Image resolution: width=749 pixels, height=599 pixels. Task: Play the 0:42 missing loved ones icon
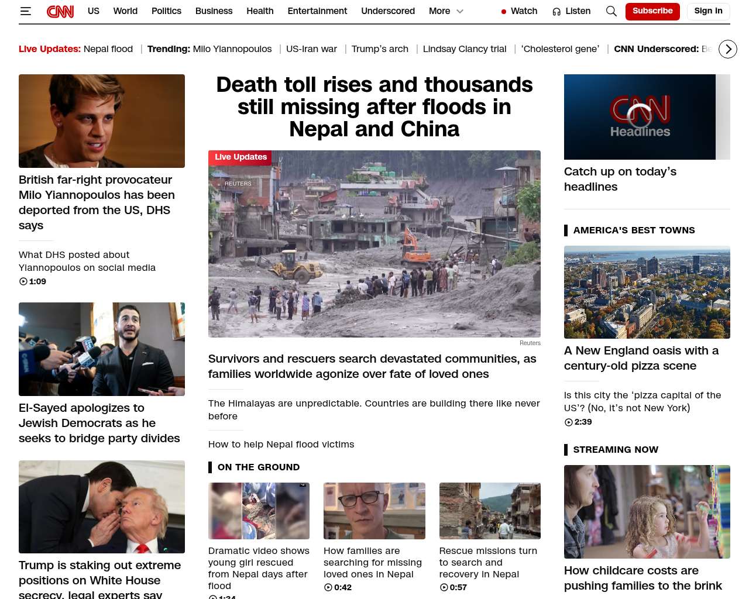pos(328,587)
